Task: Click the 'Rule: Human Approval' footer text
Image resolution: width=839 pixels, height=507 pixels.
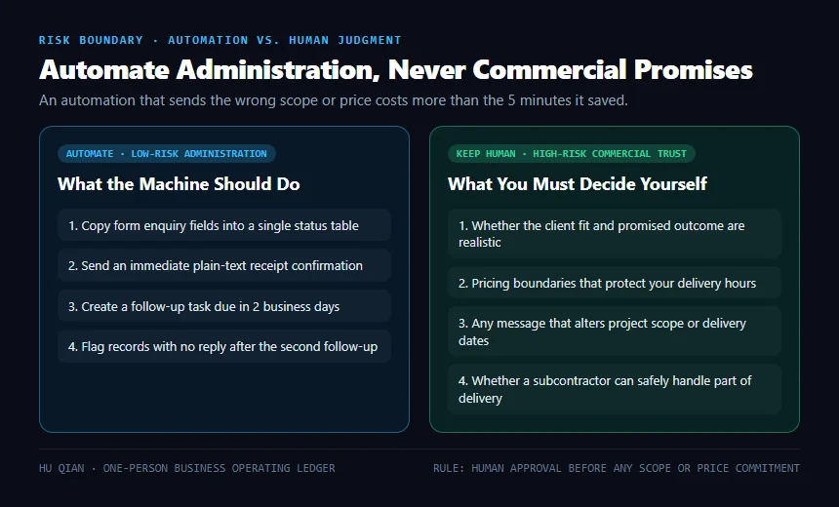Action: pos(617,468)
